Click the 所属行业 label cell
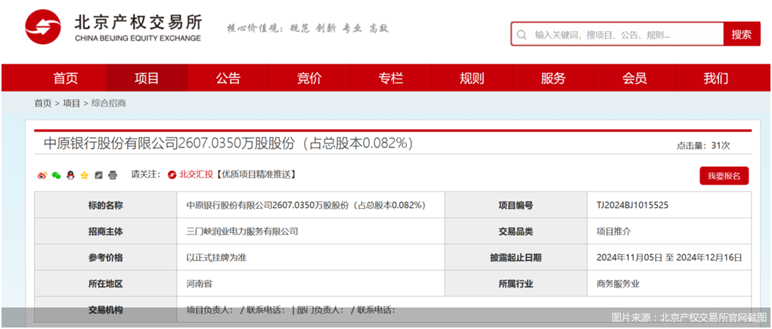The height and width of the screenshot is (329, 772). click(516, 284)
